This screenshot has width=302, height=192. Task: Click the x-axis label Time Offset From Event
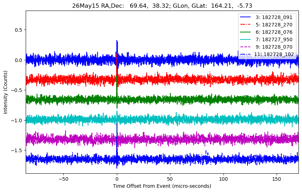(162, 186)
